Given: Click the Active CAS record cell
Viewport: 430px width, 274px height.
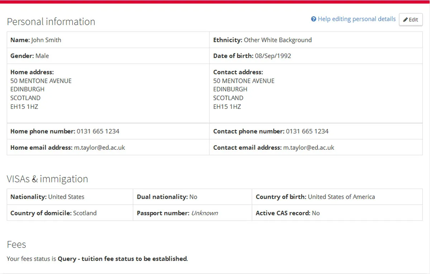Looking at the screenshot, I should pos(287,213).
